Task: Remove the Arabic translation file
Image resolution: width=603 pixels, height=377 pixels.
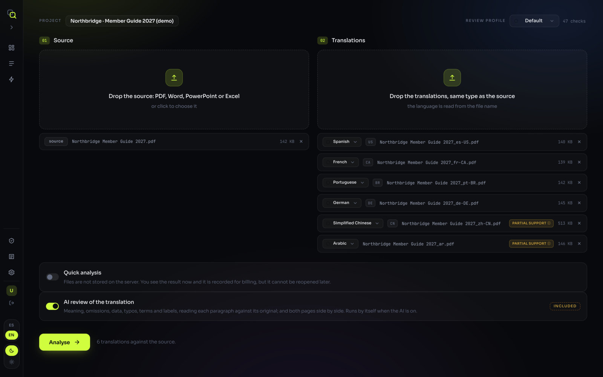Action: [x=579, y=244]
